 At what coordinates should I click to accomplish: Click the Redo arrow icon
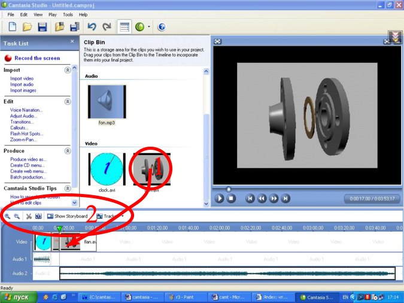(x=107, y=27)
